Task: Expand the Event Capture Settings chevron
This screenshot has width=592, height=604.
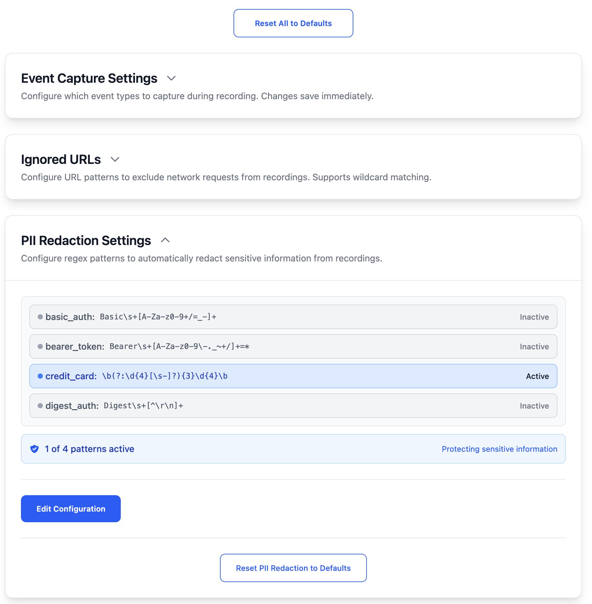Action: 171,78
